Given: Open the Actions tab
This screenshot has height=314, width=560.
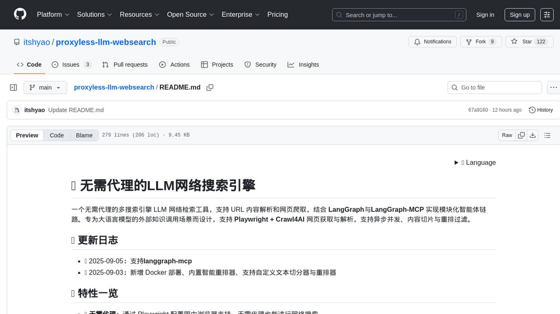Looking at the screenshot, I should 174,65.
